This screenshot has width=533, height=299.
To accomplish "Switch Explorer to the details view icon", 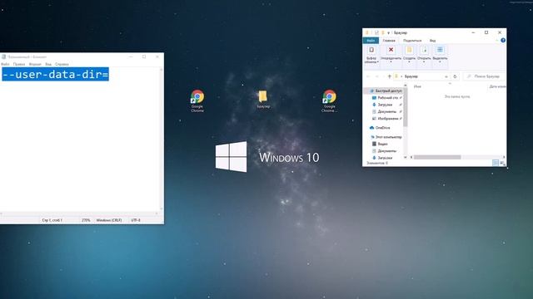I will click(x=496, y=163).
